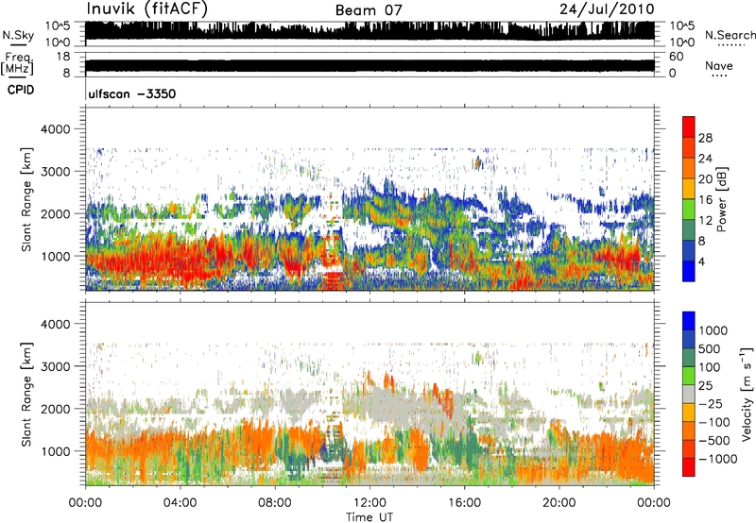Click the gray segment of velocity colorbar
Image resolution: width=756 pixels, height=523 pixels.
[689, 395]
